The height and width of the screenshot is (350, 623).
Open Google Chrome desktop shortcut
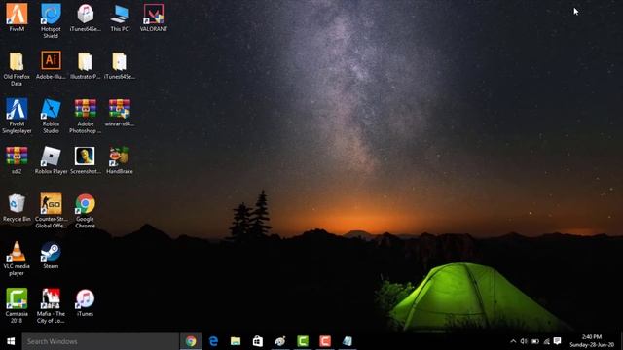point(85,211)
